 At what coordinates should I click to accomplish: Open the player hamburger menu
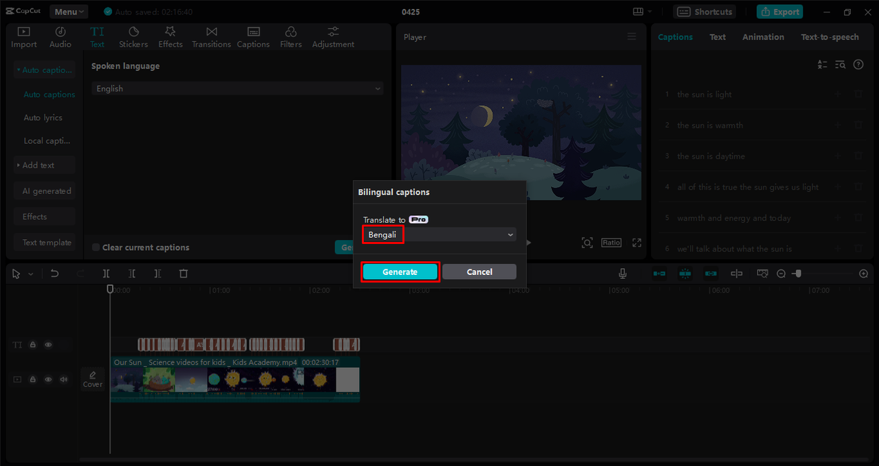coord(632,37)
